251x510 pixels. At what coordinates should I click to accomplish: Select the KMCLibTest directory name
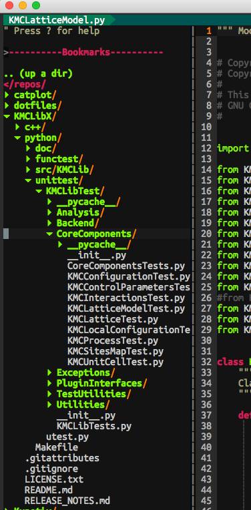coord(73,191)
